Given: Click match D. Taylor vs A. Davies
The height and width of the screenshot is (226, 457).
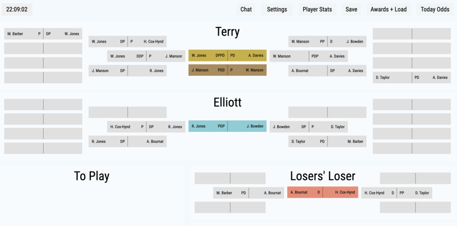Looking at the screenshot, I should [412, 78].
